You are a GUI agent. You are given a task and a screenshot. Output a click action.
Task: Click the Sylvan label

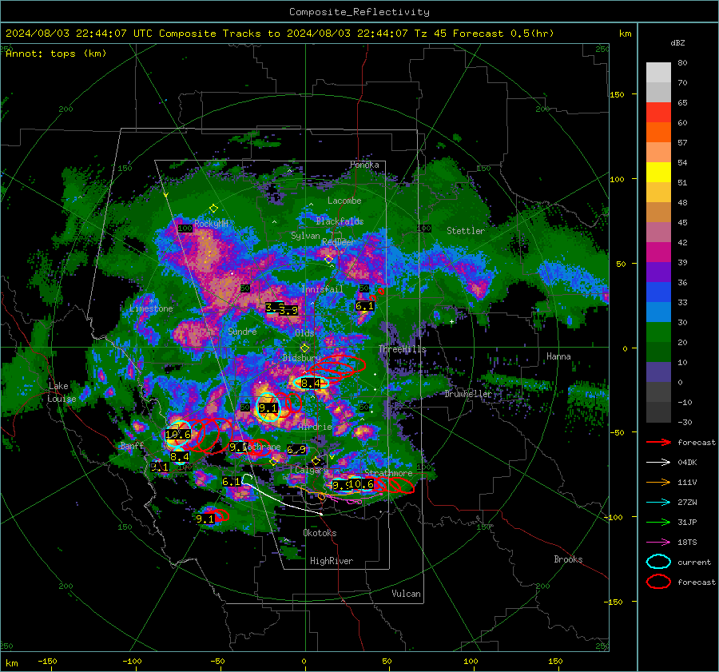pos(305,236)
